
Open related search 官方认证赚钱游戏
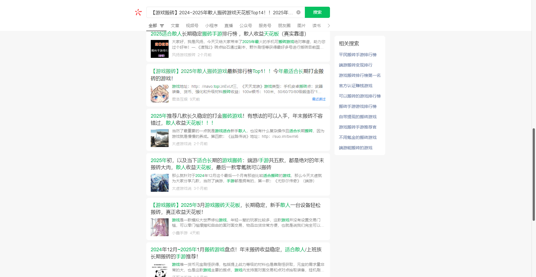coord(356,86)
